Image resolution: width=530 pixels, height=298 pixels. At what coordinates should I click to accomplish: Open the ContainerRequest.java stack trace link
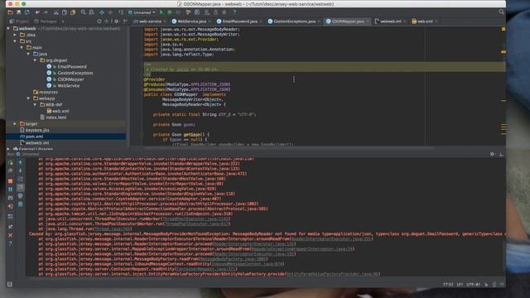coord(206,269)
